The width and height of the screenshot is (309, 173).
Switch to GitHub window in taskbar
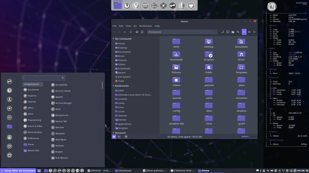point(99,170)
